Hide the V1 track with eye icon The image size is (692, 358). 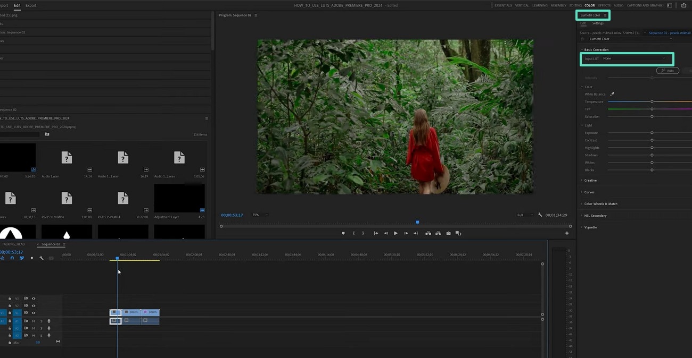click(x=34, y=313)
